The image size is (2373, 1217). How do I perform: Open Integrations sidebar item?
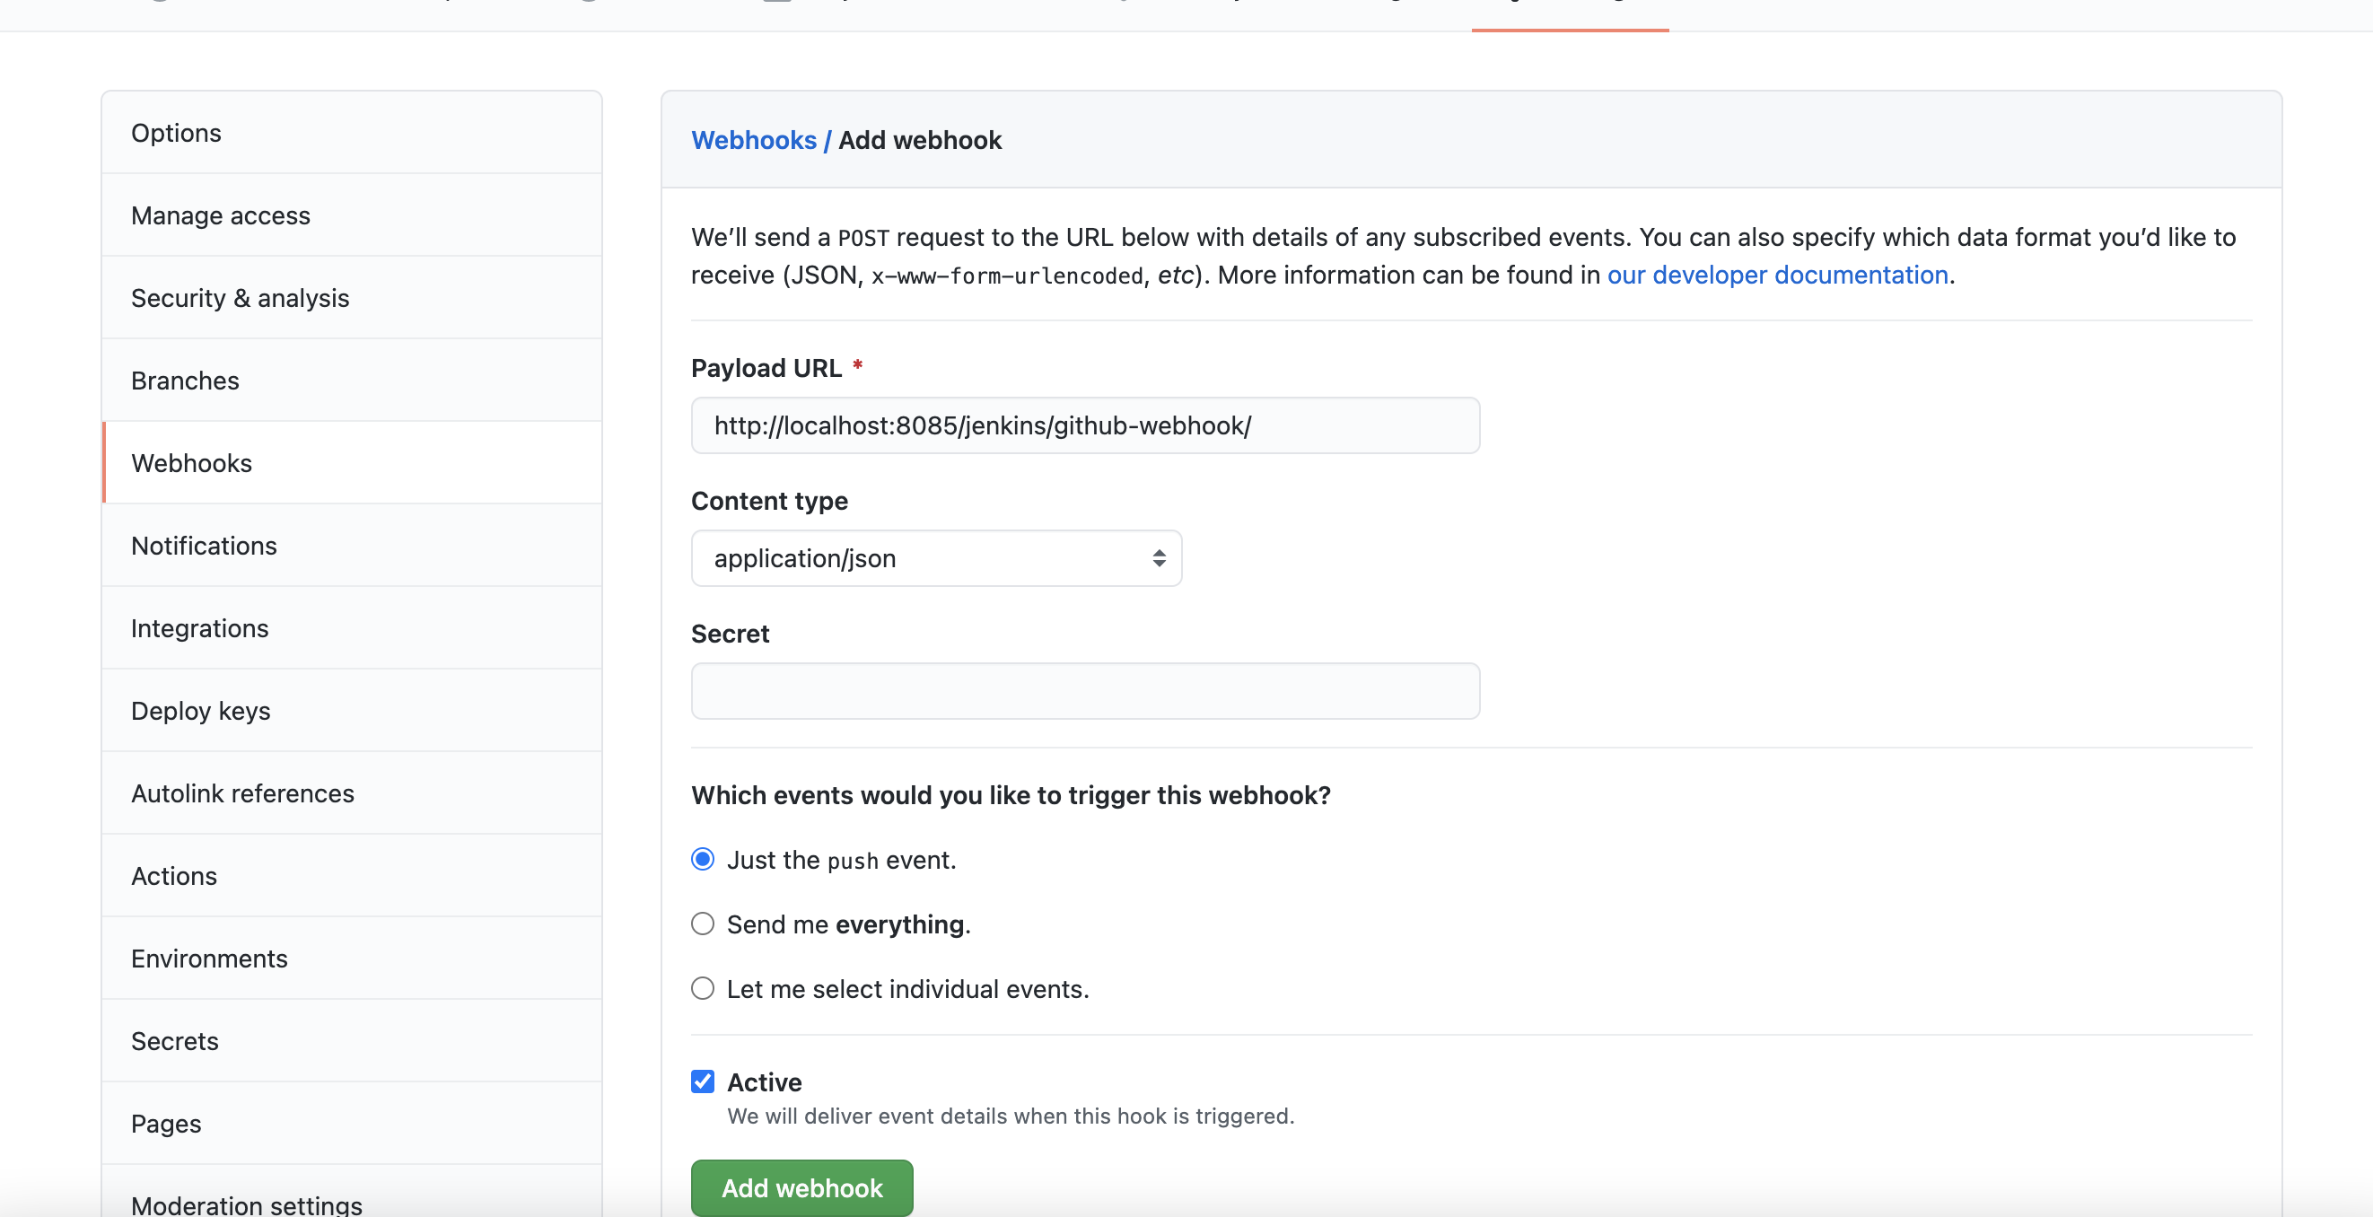(x=199, y=628)
